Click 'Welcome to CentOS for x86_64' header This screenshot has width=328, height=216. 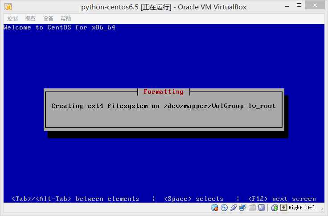click(59, 27)
